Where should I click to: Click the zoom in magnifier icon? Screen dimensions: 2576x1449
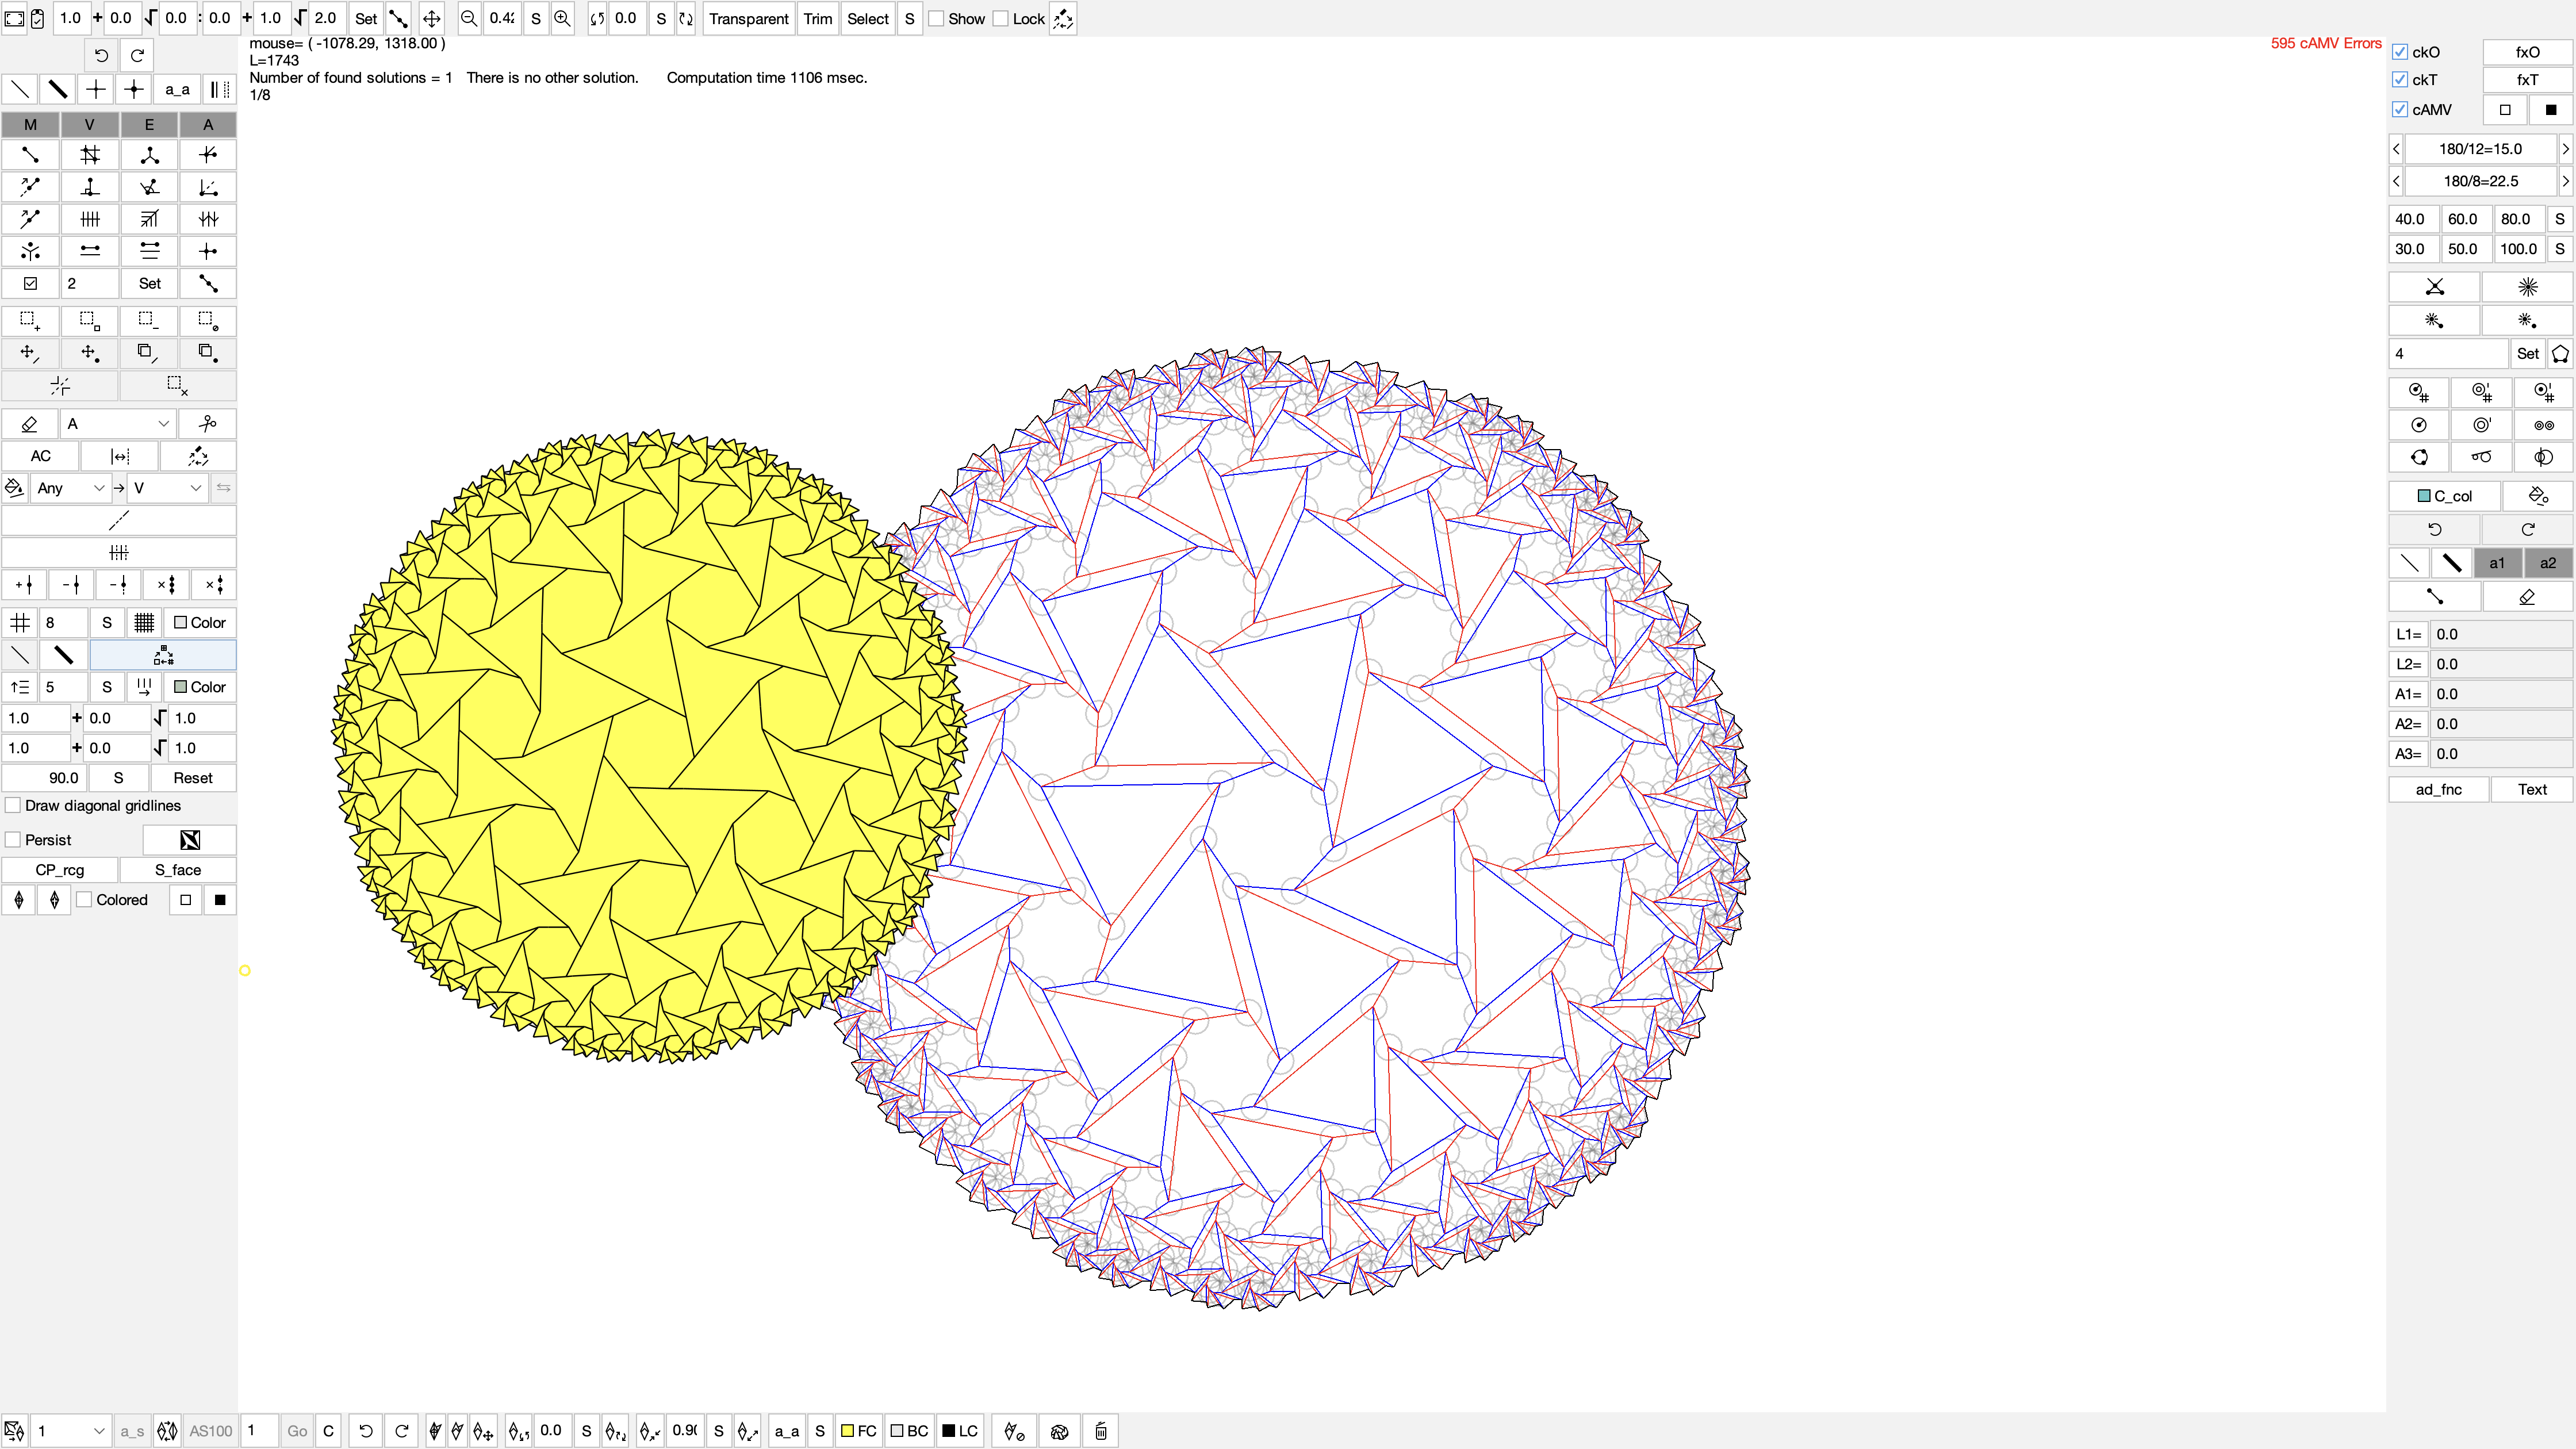tap(563, 18)
